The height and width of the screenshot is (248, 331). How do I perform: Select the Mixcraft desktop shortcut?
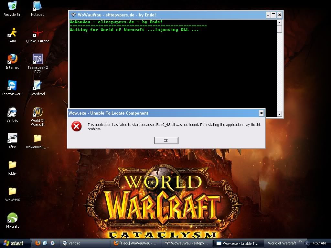pyautogui.click(x=12, y=220)
